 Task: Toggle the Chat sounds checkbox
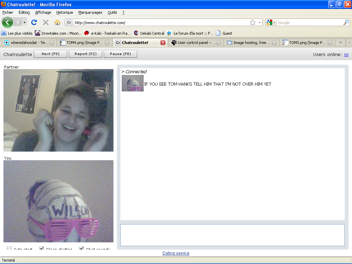[81, 249]
